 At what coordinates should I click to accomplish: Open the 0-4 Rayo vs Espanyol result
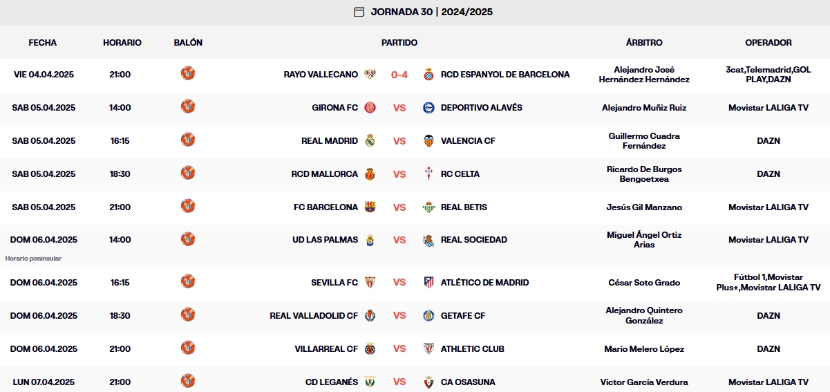coord(399,75)
